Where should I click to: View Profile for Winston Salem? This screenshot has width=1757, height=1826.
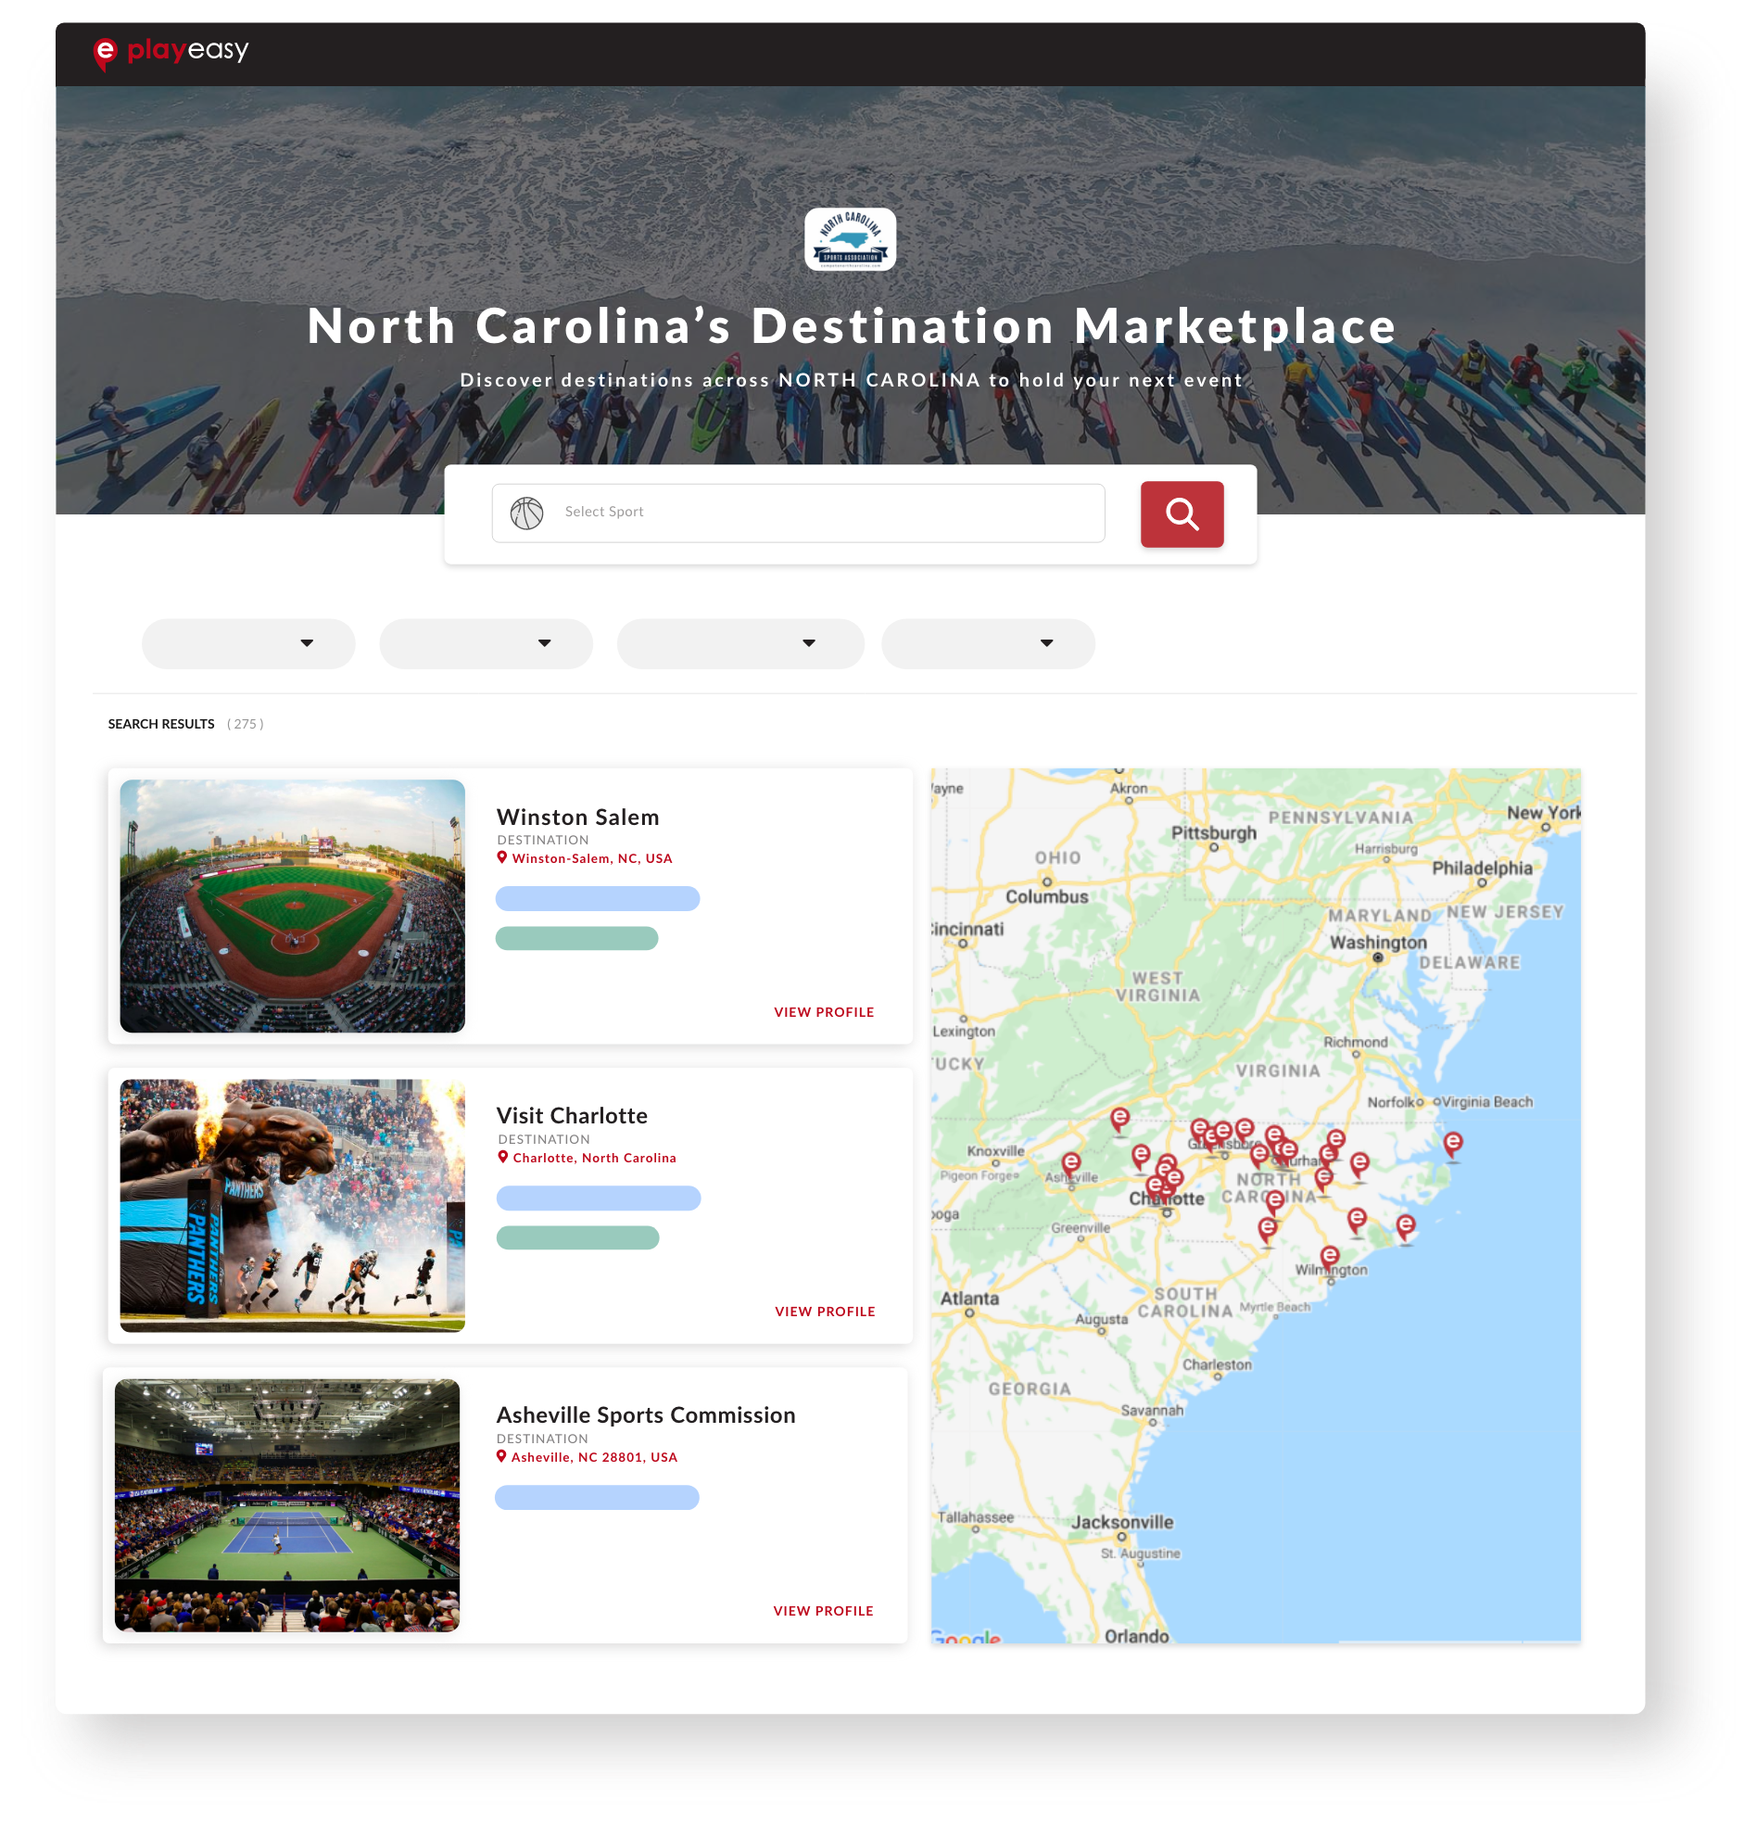(x=825, y=1013)
